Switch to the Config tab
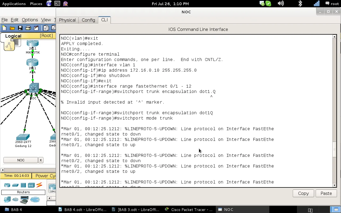 pyautogui.click(x=88, y=20)
